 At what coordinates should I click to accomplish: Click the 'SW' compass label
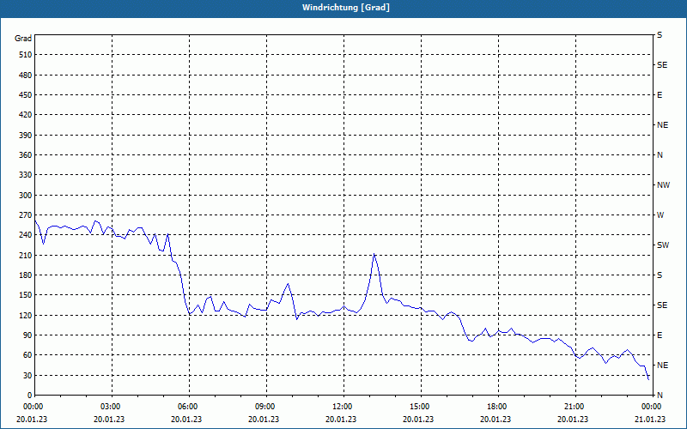tap(663, 245)
